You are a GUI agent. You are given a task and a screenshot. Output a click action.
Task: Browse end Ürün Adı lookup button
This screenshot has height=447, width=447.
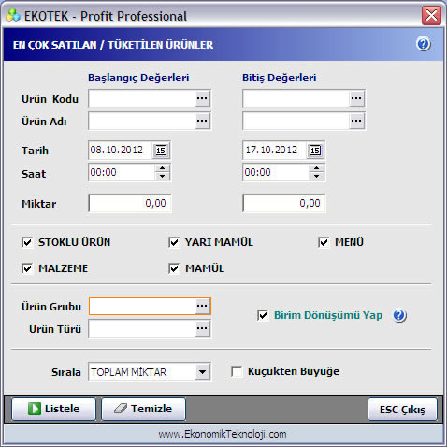coord(356,121)
